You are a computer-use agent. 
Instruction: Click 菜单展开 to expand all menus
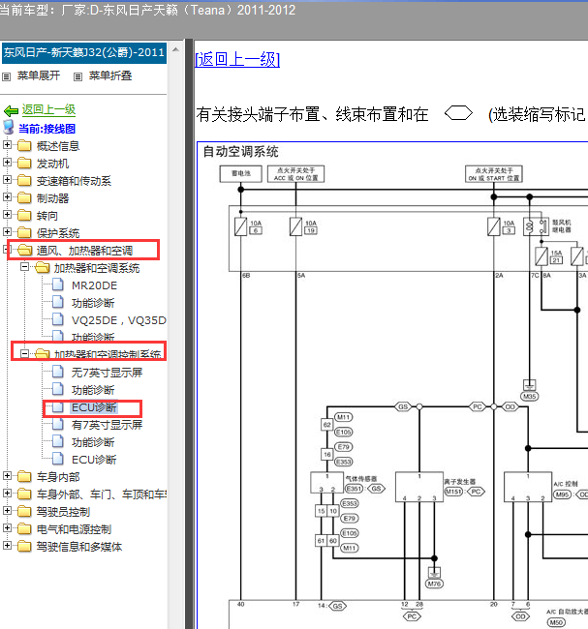tap(39, 75)
